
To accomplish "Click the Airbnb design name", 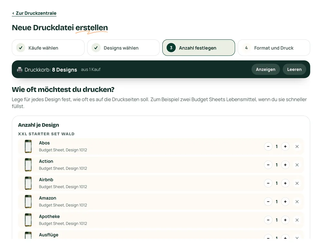I will (x=46, y=180).
